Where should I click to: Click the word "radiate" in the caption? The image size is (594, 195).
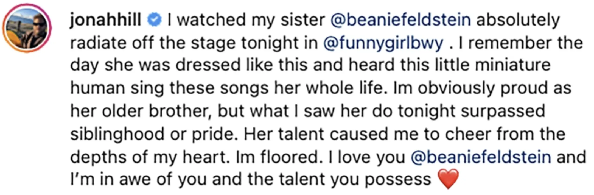(99, 43)
